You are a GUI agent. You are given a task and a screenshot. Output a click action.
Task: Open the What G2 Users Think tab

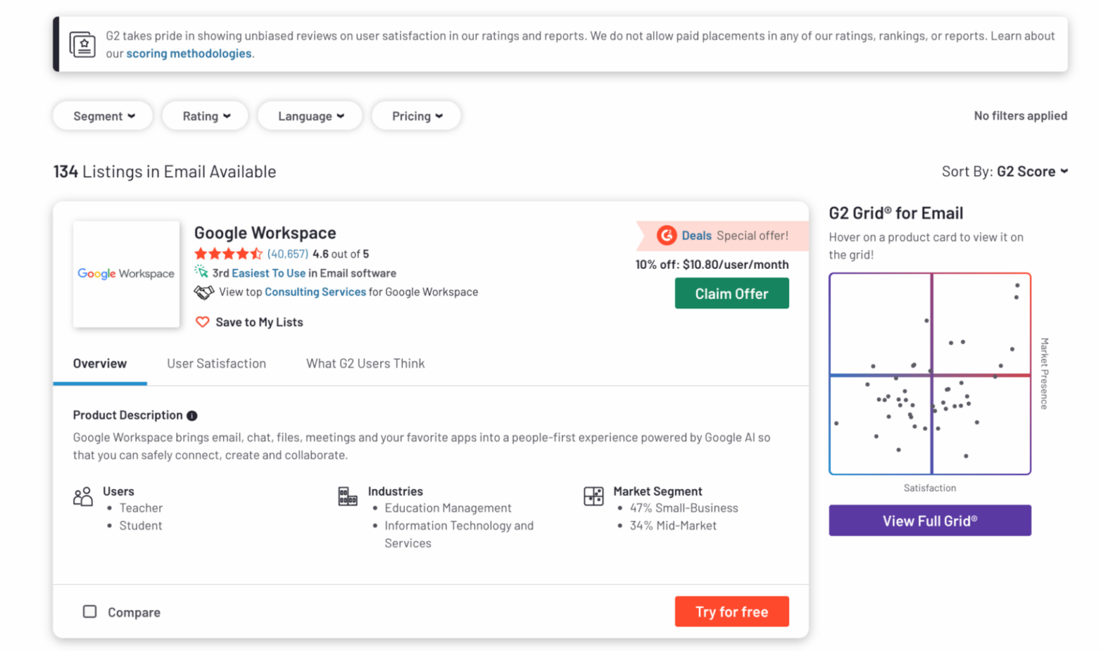(x=366, y=363)
